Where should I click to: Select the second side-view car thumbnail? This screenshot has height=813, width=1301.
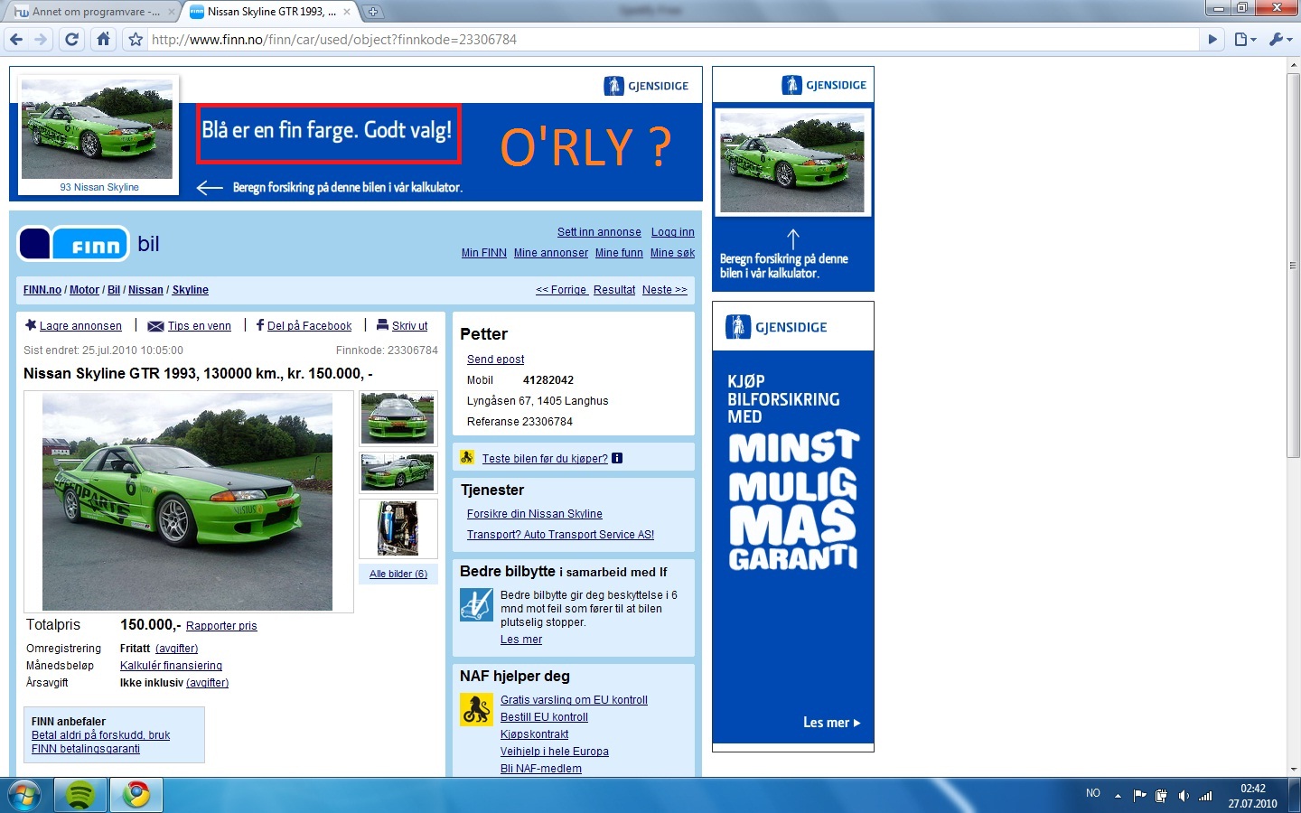tap(398, 472)
